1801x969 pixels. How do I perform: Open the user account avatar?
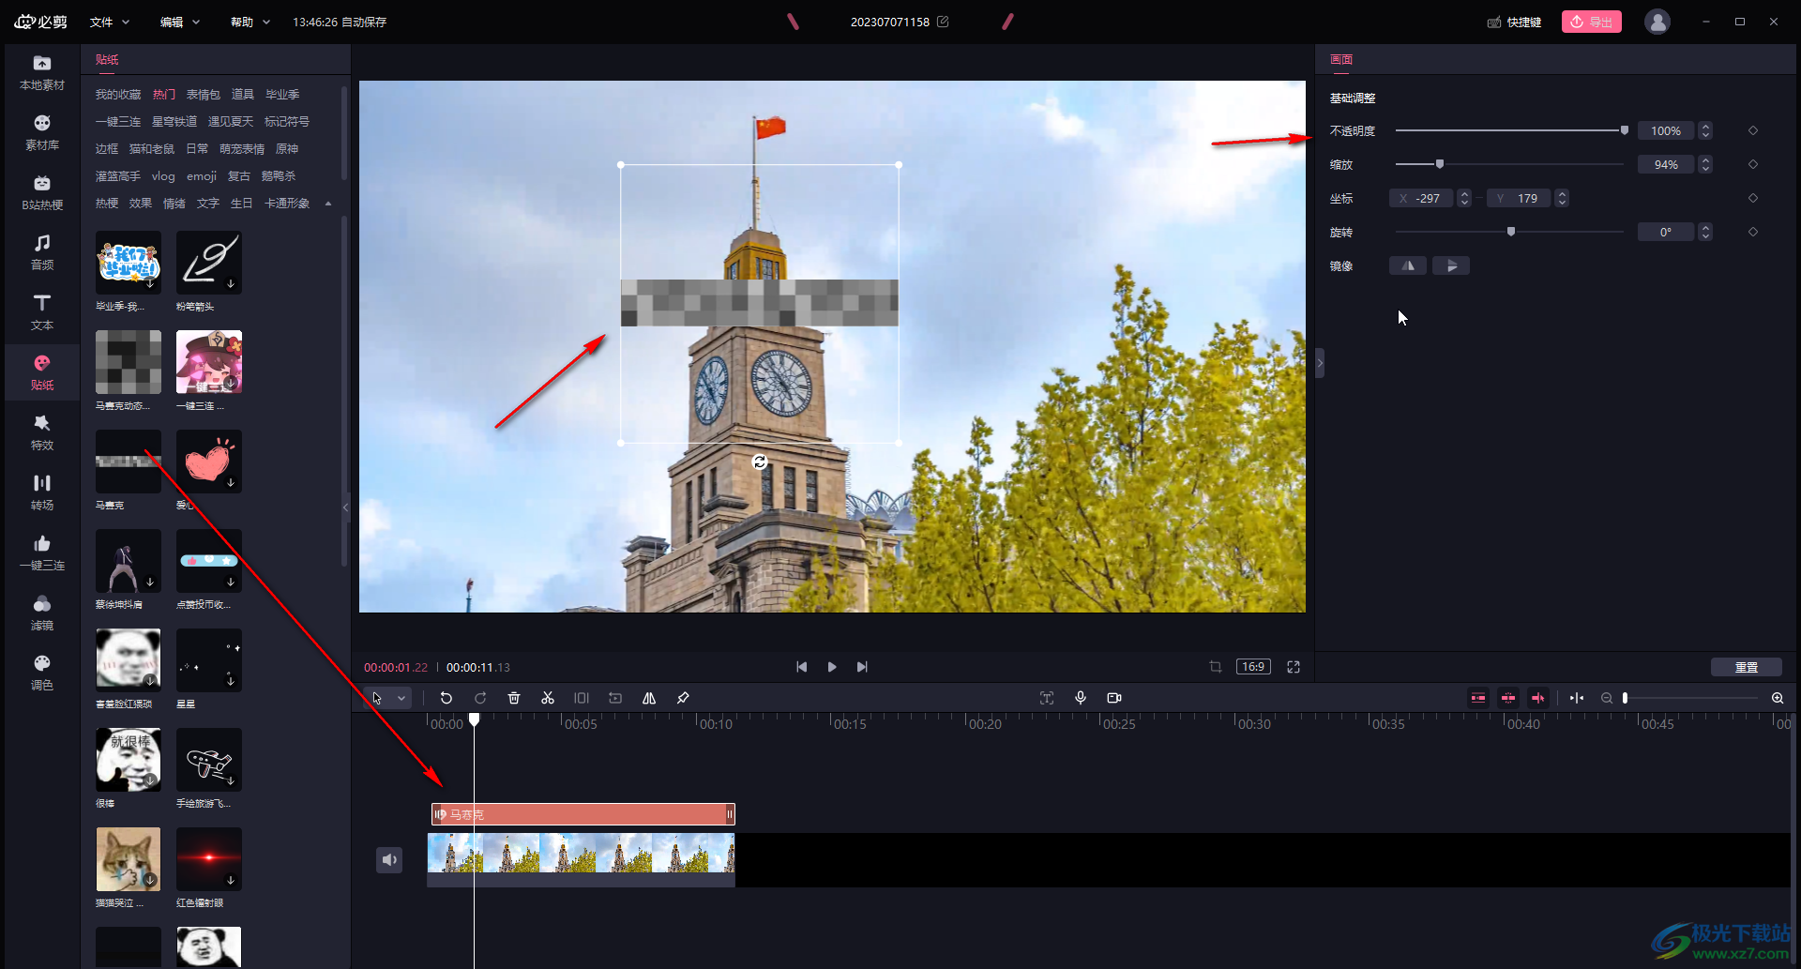pyautogui.click(x=1657, y=22)
